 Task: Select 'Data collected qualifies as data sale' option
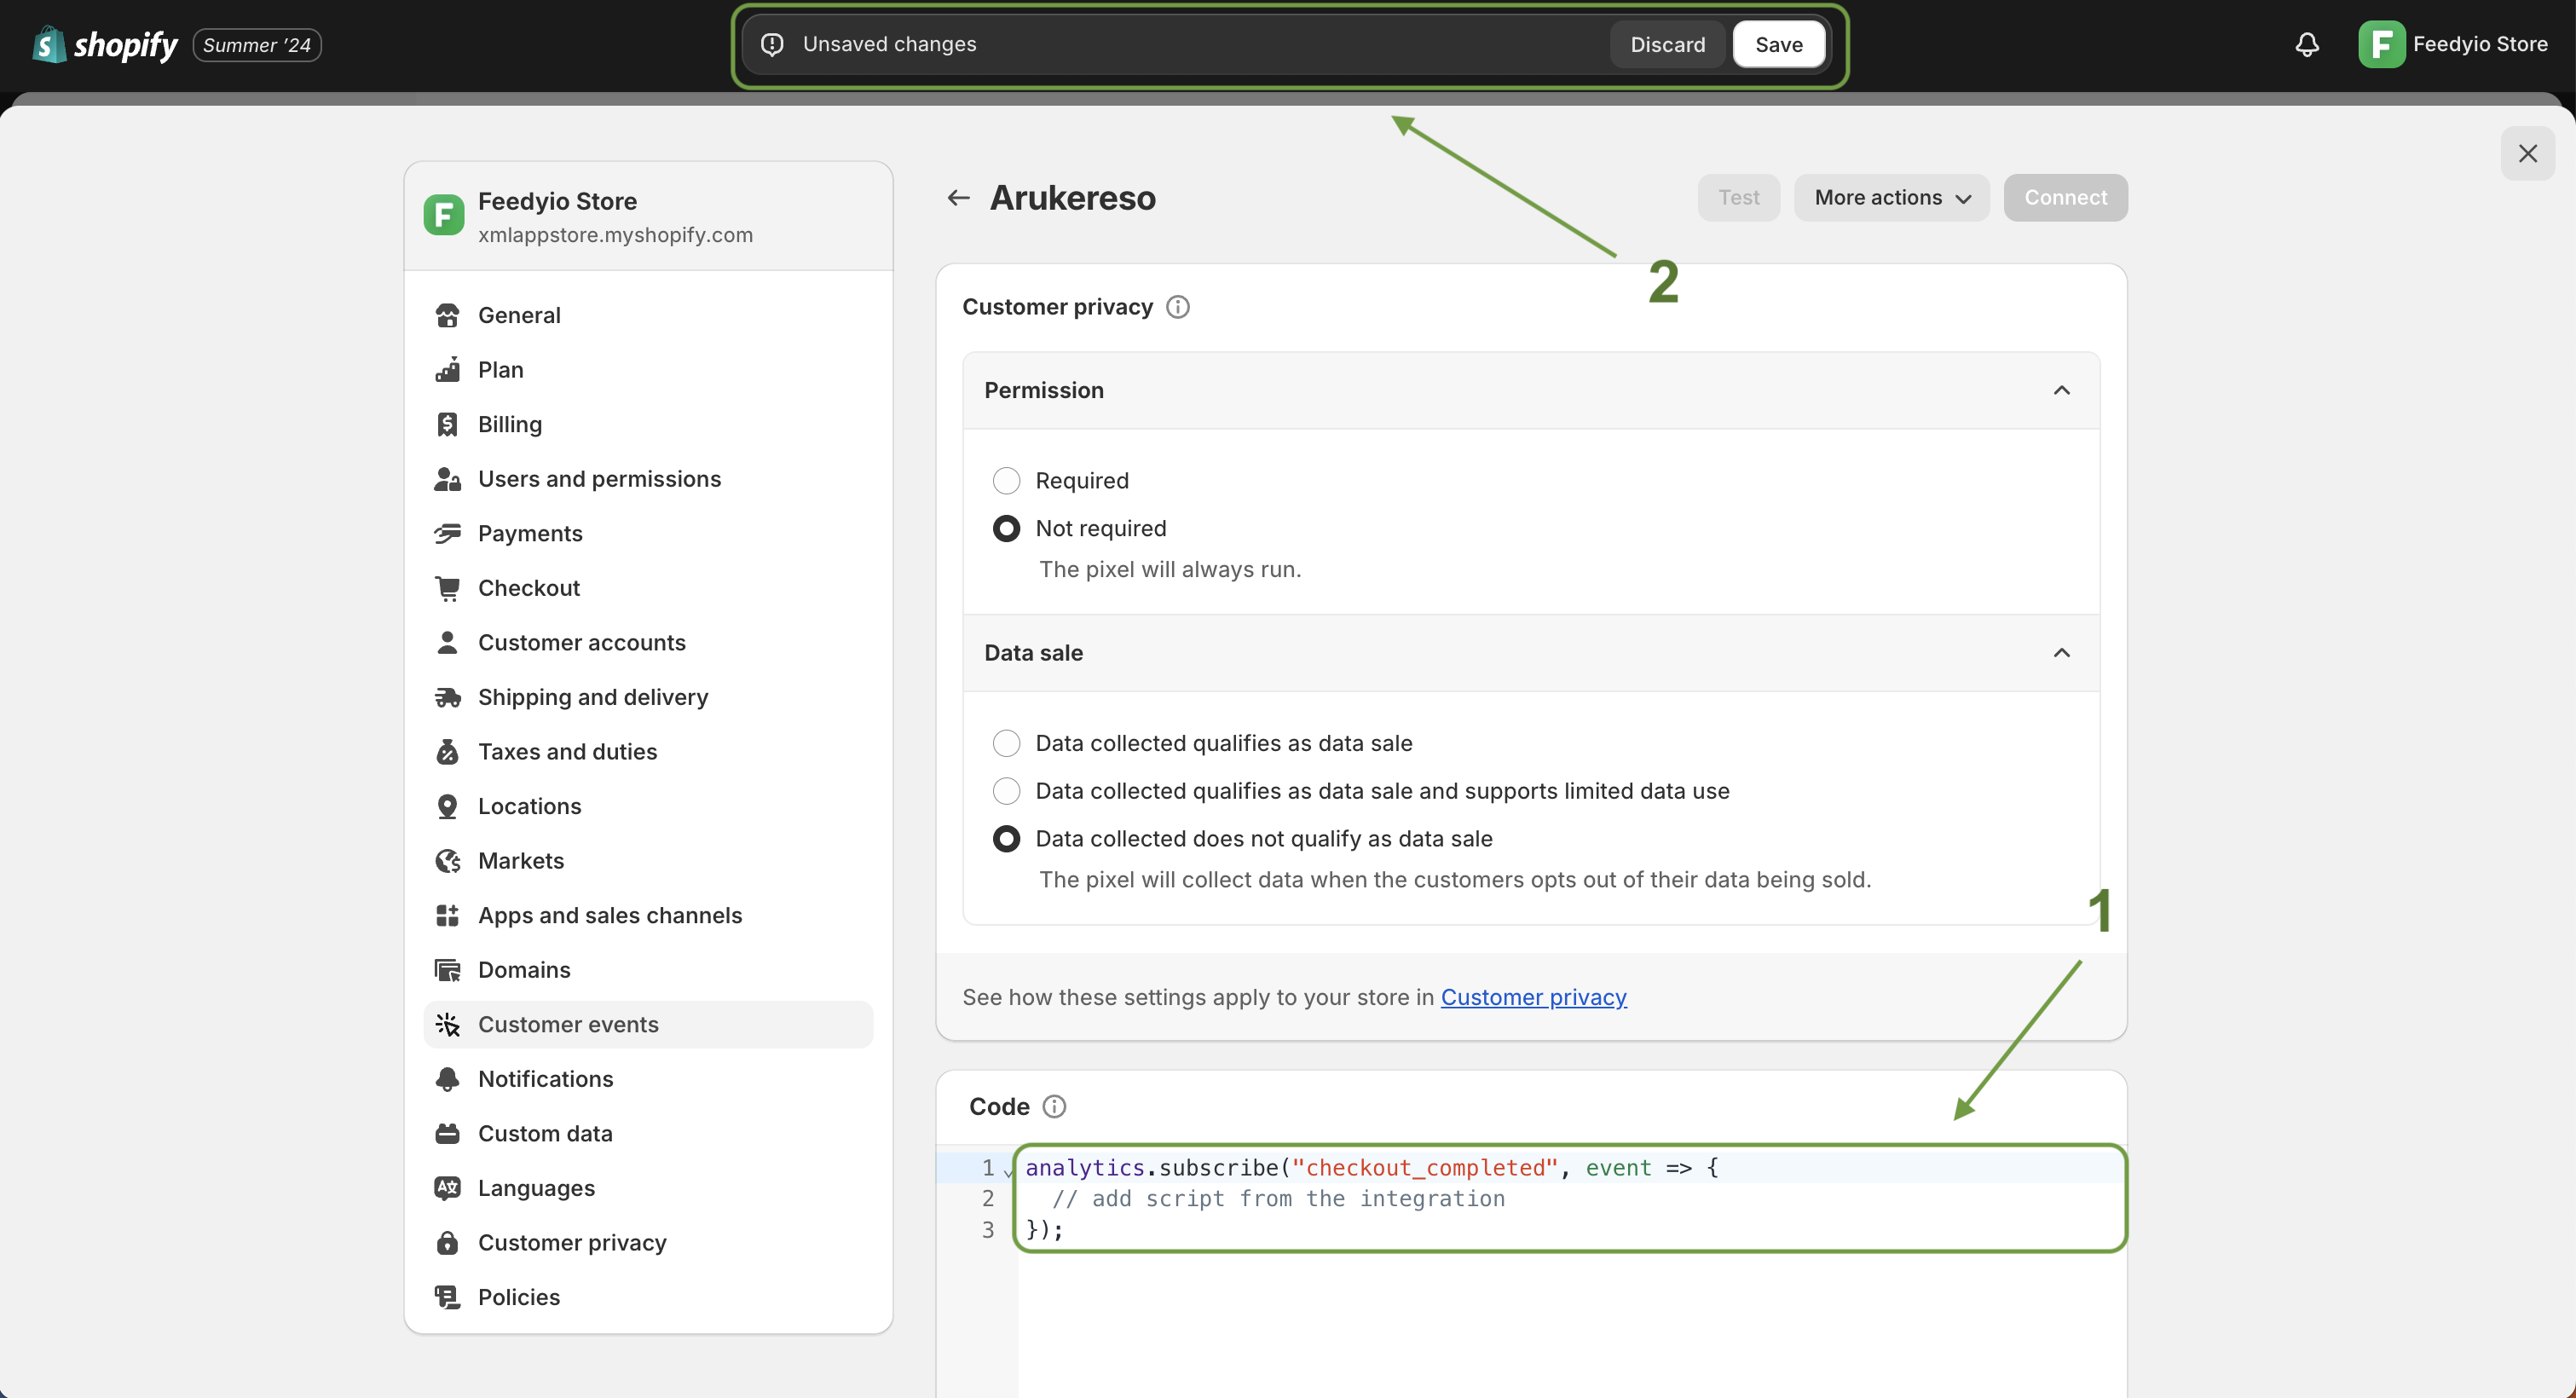1006,743
